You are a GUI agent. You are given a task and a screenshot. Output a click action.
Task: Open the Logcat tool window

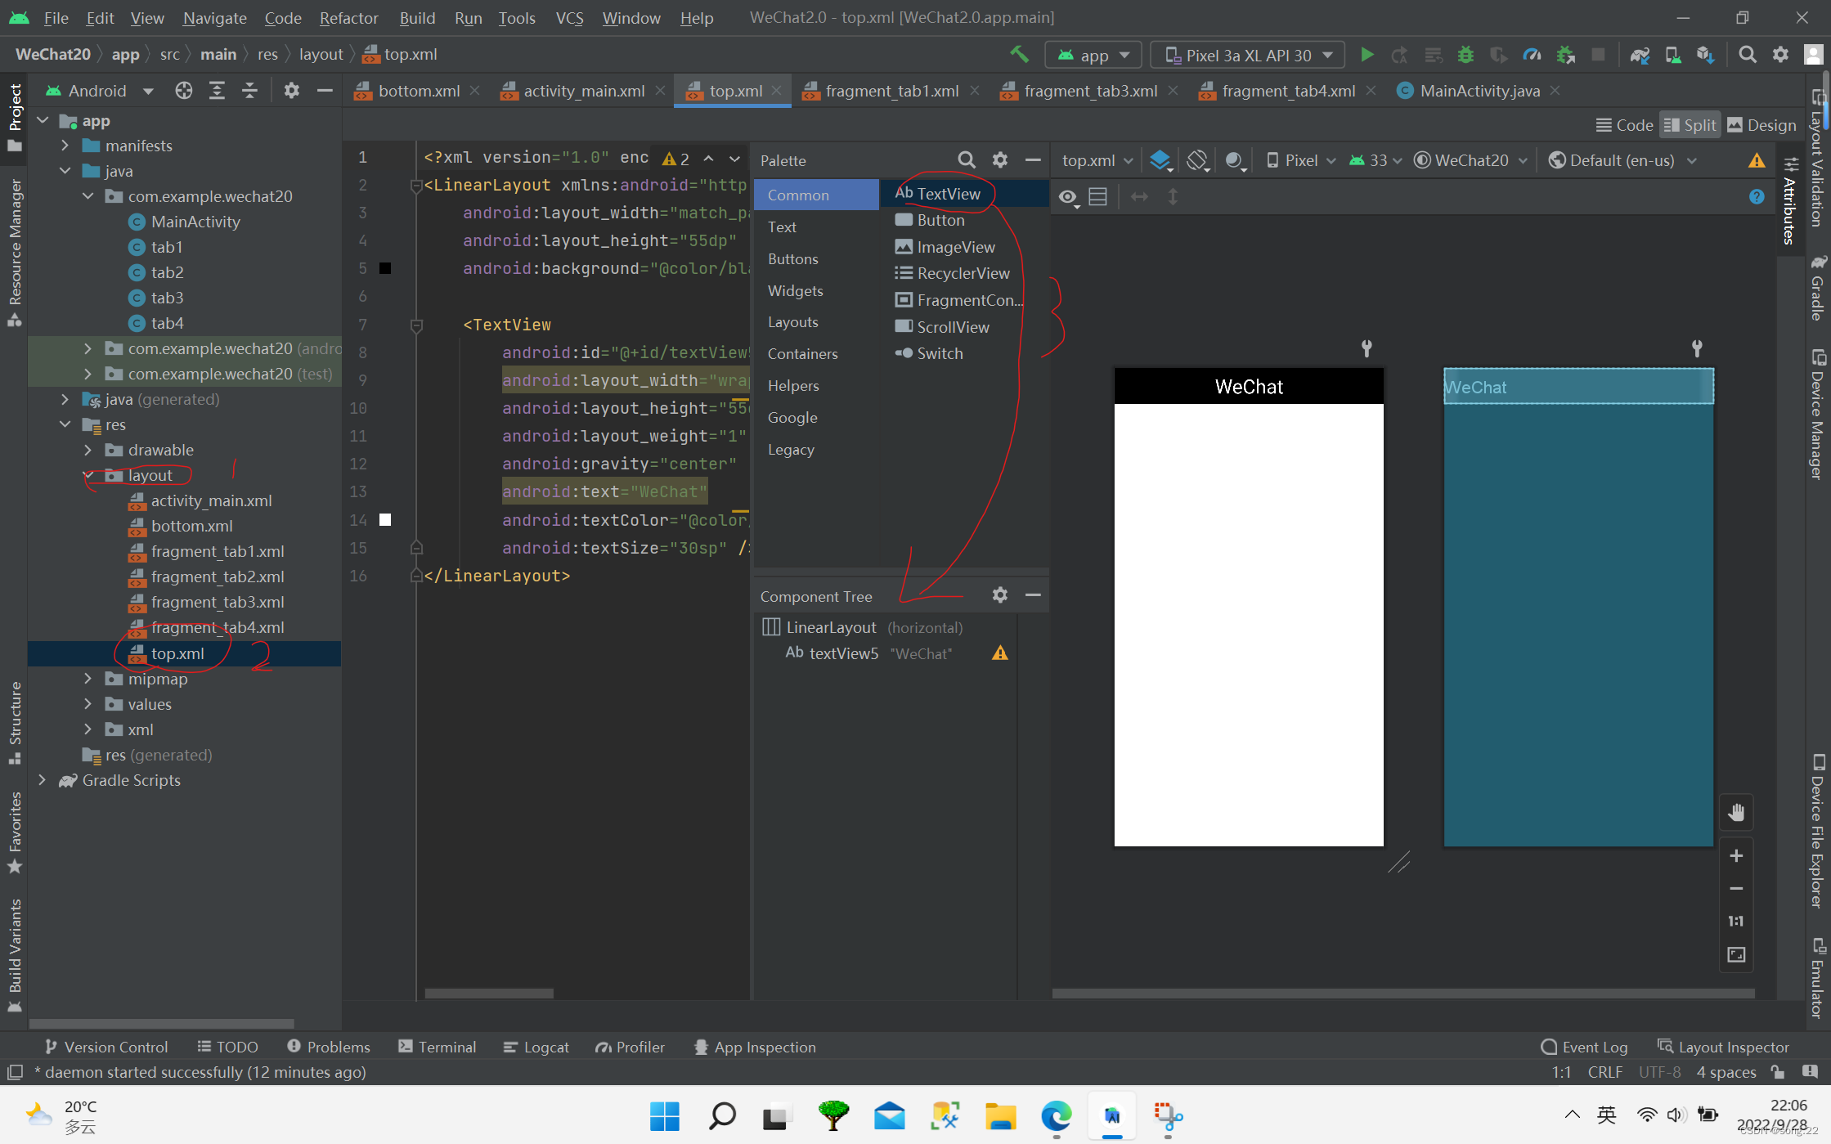tap(536, 1047)
